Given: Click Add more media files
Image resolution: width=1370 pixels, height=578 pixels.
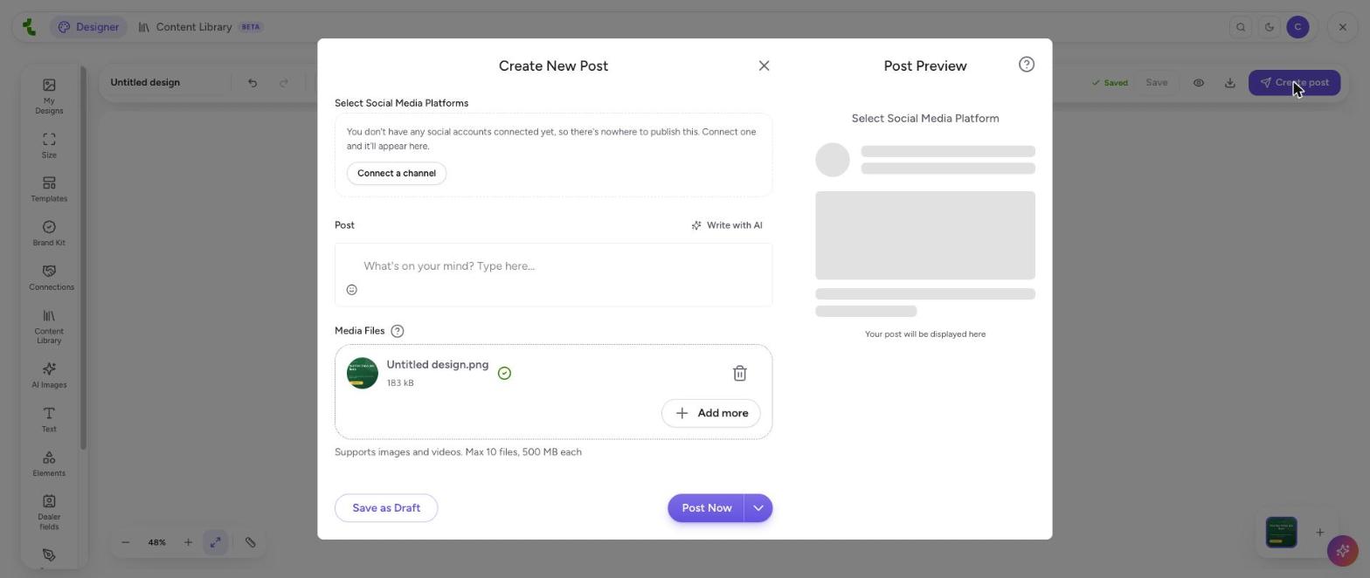Looking at the screenshot, I should pos(711,413).
